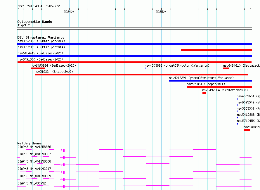
Task: Click DIAPH3 NM_001258366 exon box
Action: click(64, 150)
